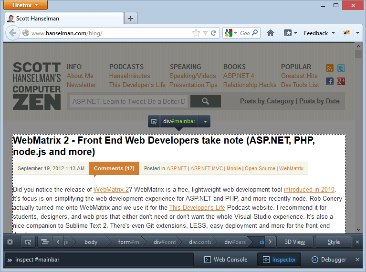366x272 pixels.
Task: Open the Debugger button
Action: (329, 260)
